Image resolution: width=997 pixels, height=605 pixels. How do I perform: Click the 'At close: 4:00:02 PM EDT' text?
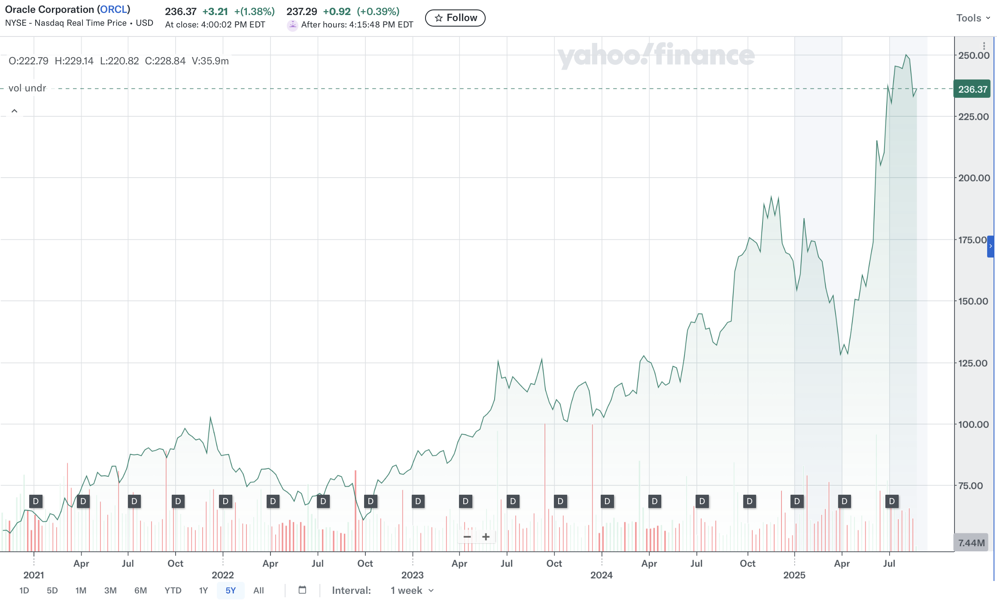(215, 25)
